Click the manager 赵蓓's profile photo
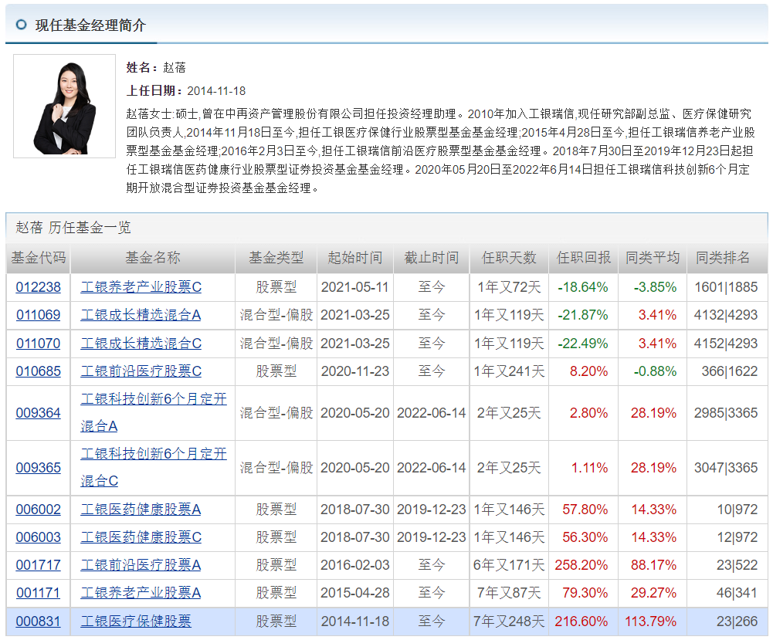This screenshot has width=773, height=640. point(64,106)
